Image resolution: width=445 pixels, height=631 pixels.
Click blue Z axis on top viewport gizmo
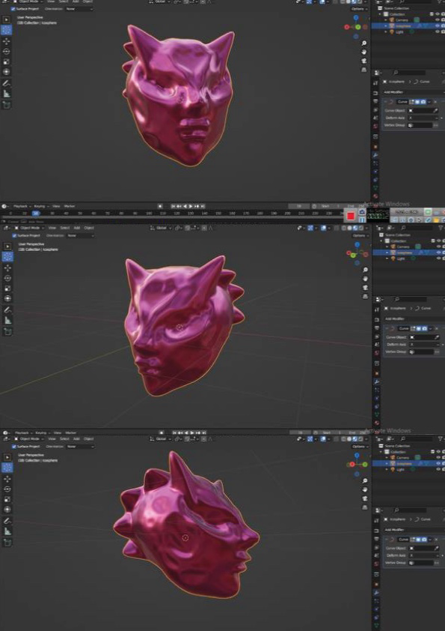(356, 18)
